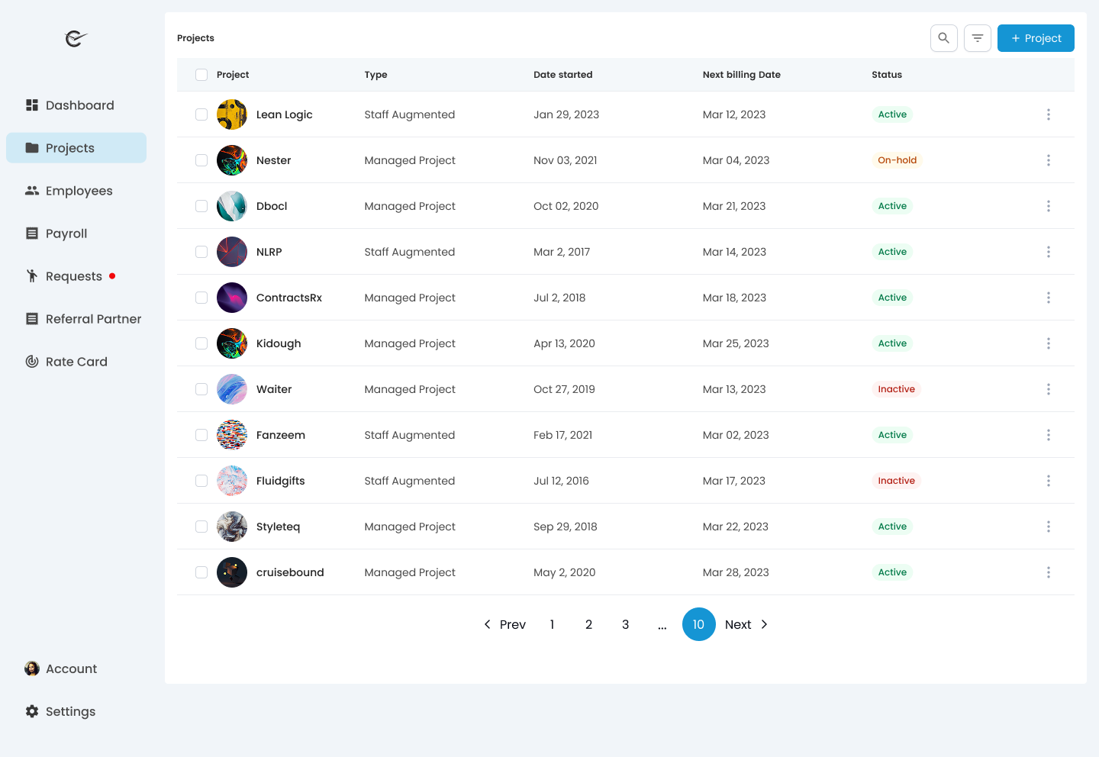1099x757 pixels.
Task: Open the Requests icon with notification dot
Action: click(x=31, y=275)
